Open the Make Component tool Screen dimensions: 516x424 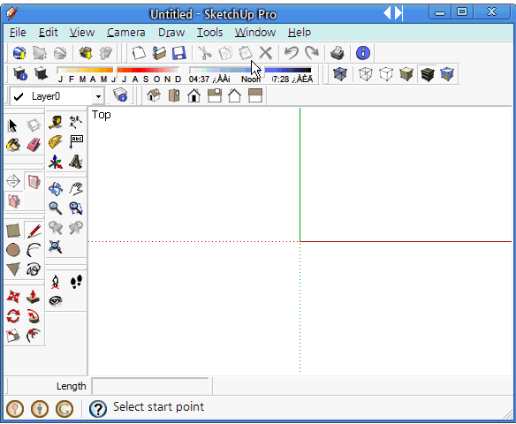[34, 125]
